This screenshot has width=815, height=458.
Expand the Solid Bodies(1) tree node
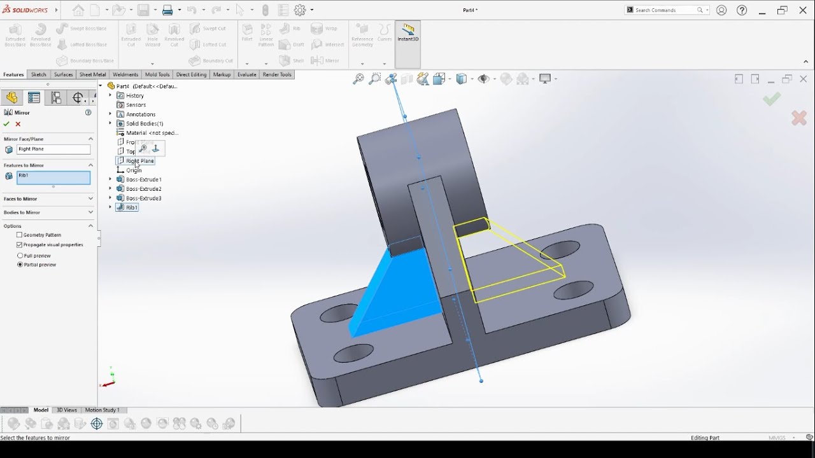110,123
